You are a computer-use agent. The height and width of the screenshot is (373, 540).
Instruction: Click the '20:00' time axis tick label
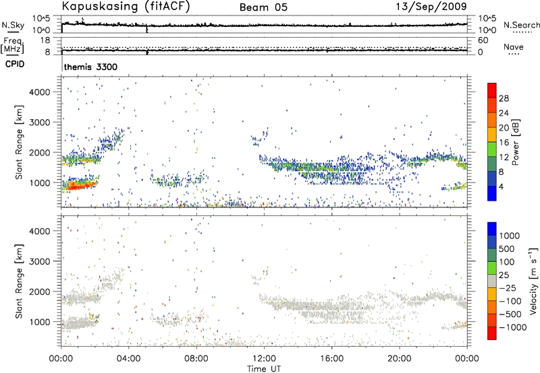(400, 359)
